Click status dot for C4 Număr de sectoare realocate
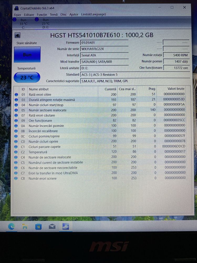Image resolution: width=197 pixels, height=263 pixels. 16,157
